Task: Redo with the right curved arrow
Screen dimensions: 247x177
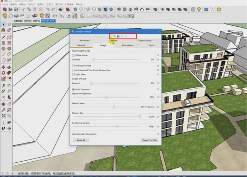Action: [x=54, y=9]
